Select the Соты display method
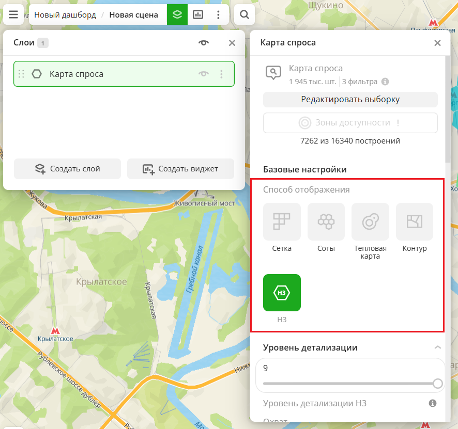The image size is (458, 429). tap(326, 222)
